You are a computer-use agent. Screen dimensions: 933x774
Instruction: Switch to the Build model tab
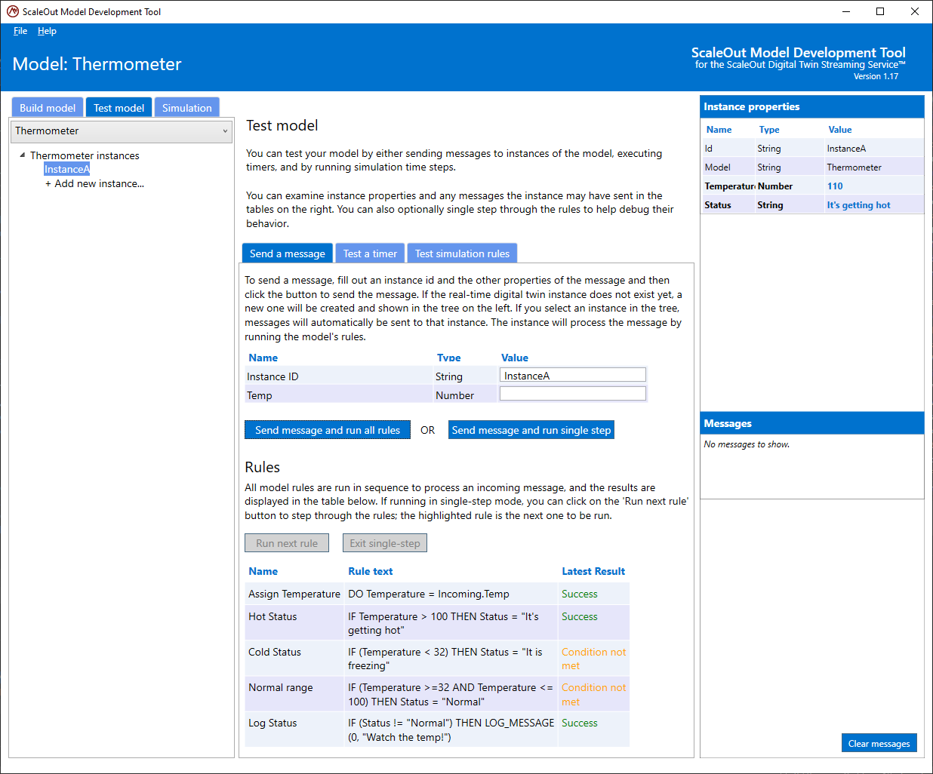48,108
